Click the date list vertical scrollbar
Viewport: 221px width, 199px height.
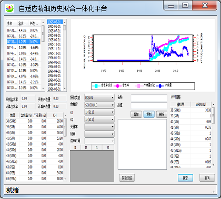pyautogui.click(x=65, y=55)
